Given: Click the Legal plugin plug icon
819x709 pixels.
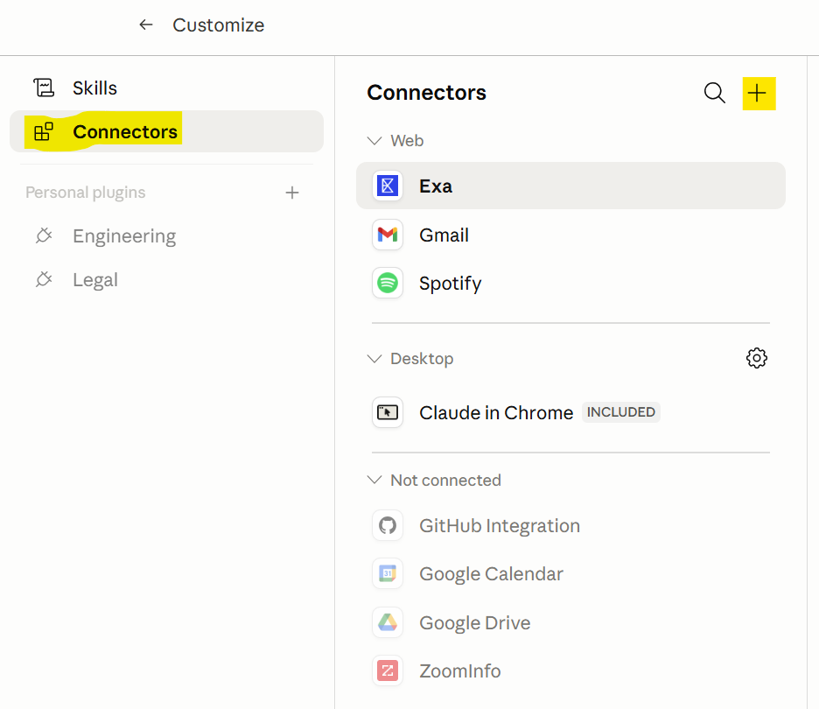Looking at the screenshot, I should click(44, 279).
